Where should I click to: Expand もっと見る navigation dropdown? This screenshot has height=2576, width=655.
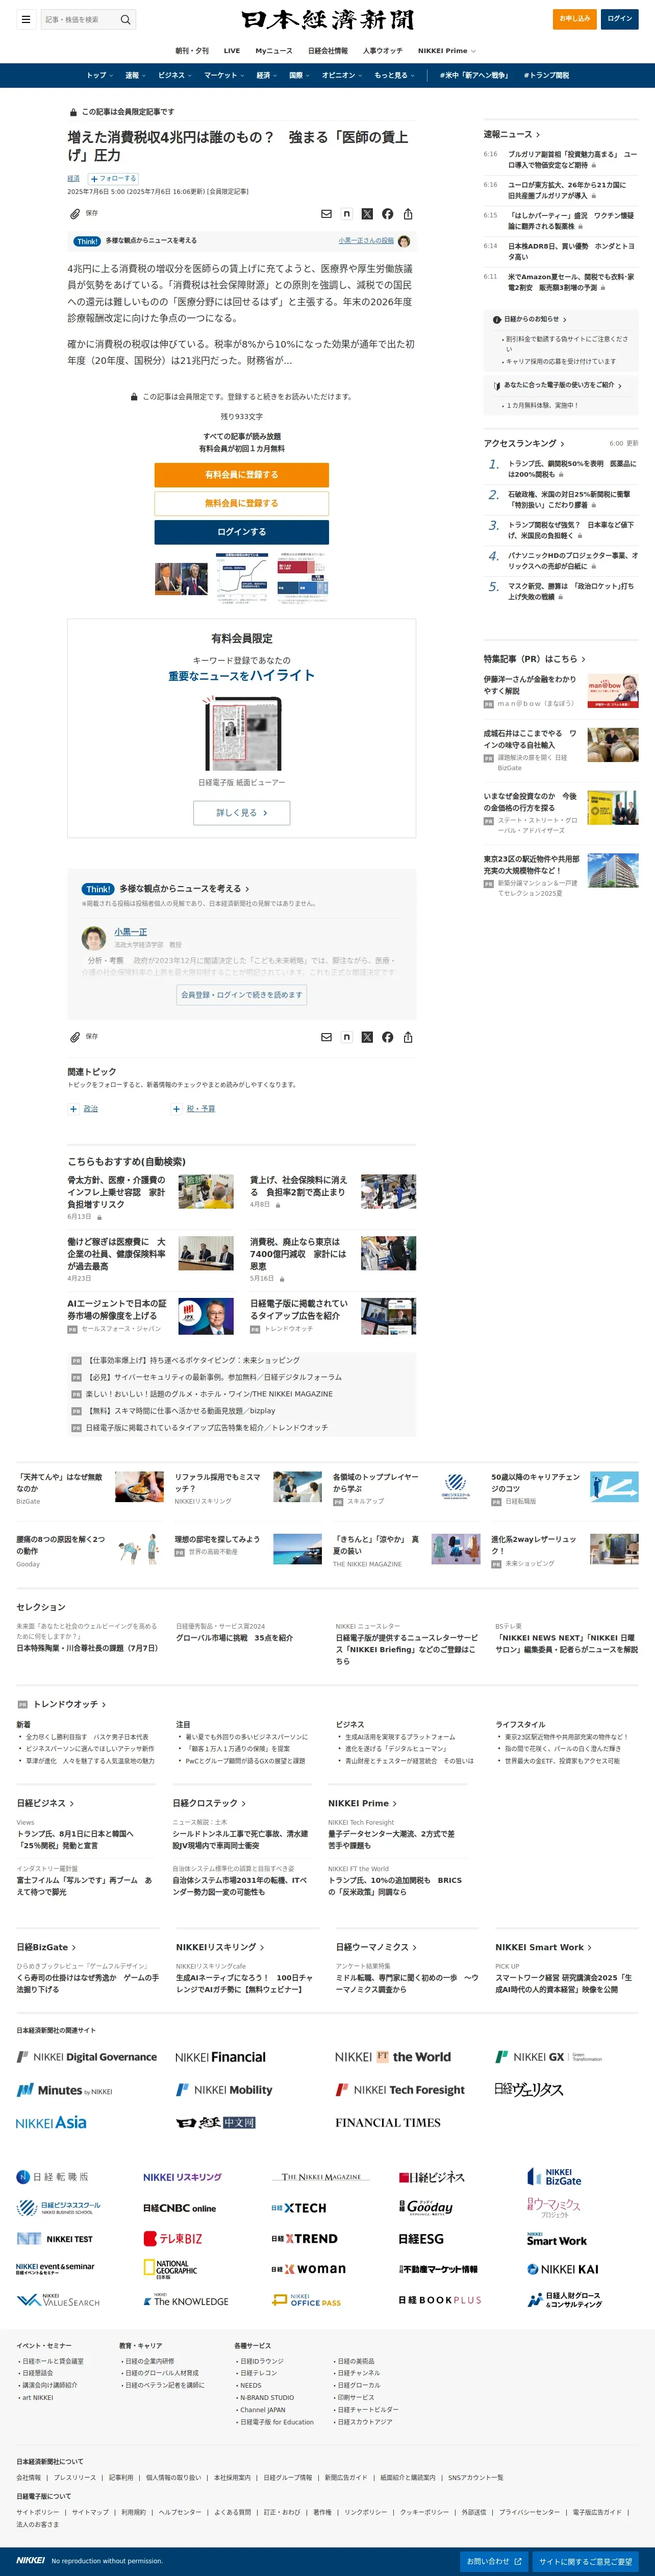coord(394,75)
